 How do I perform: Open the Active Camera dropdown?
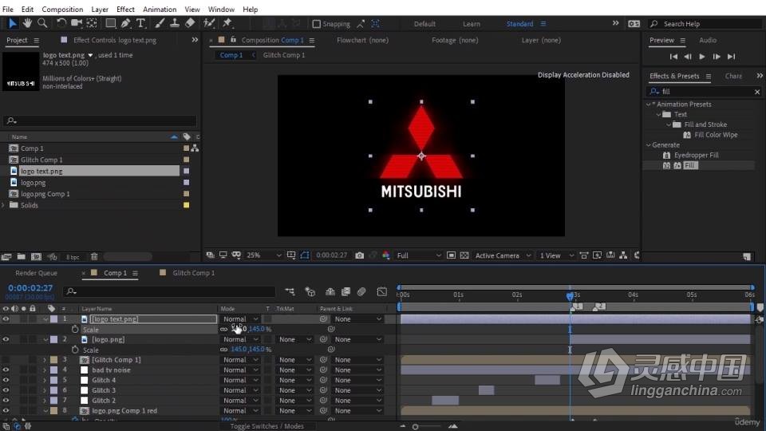[502, 255]
